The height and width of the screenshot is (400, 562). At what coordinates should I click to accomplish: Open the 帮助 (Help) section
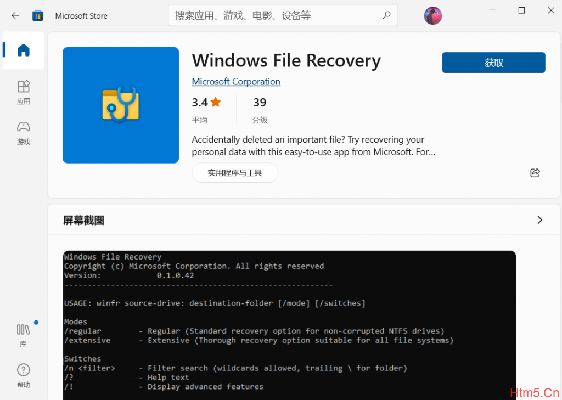tap(23, 376)
